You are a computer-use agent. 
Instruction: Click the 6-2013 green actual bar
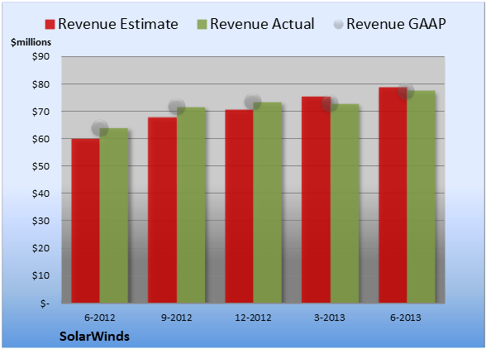(421, 197)
